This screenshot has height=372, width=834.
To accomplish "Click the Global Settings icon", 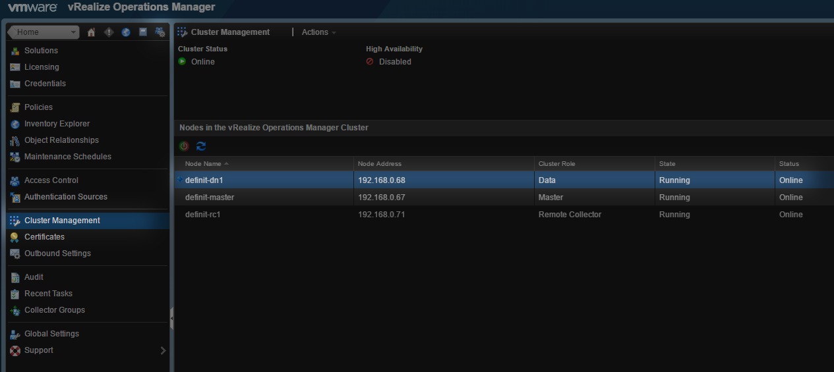I will point(15,334).
